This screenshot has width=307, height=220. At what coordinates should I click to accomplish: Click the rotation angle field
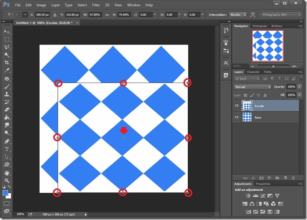146,15
